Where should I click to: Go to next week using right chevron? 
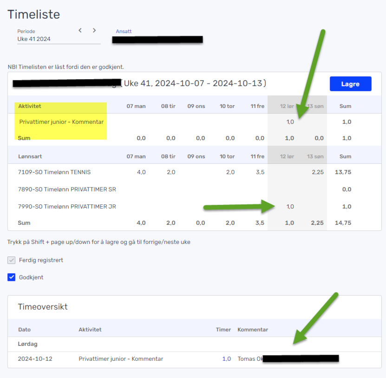(x=94, y=30)
